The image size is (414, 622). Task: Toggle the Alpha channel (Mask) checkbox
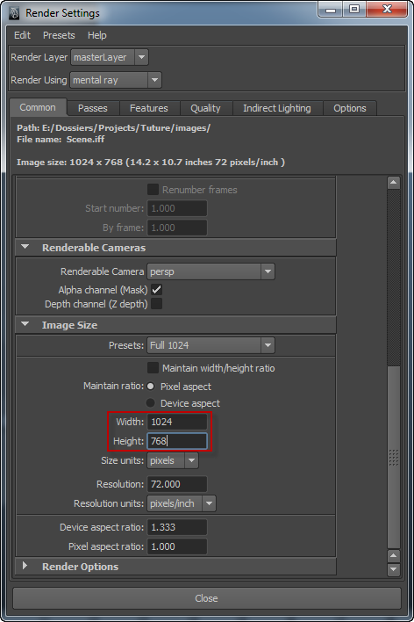156,290
